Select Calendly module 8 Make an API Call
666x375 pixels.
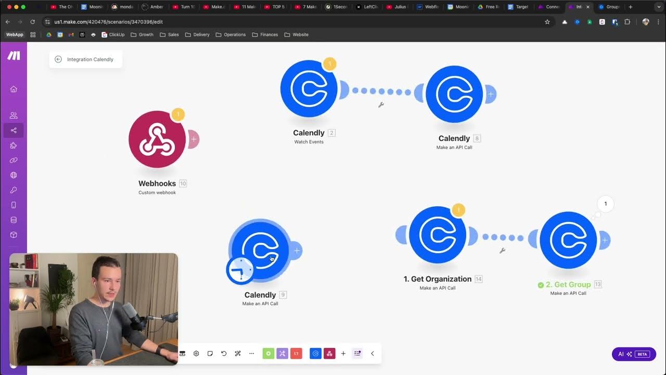[x=454, y=94]
